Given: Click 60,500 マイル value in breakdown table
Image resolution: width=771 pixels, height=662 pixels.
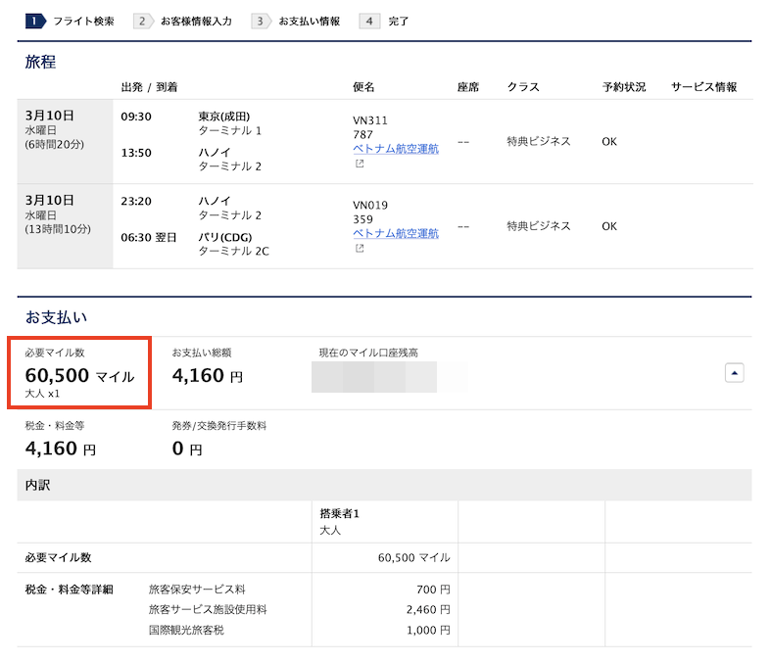Looking at the screenshot, I should pyautogui.click(x=414, y=557).
